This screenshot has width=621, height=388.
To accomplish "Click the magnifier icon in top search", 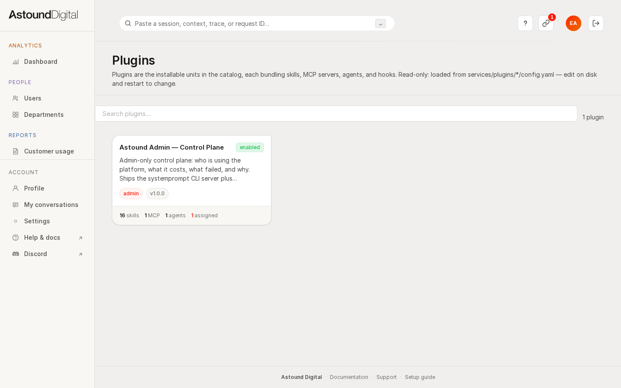I will click(x=128, y=23).
